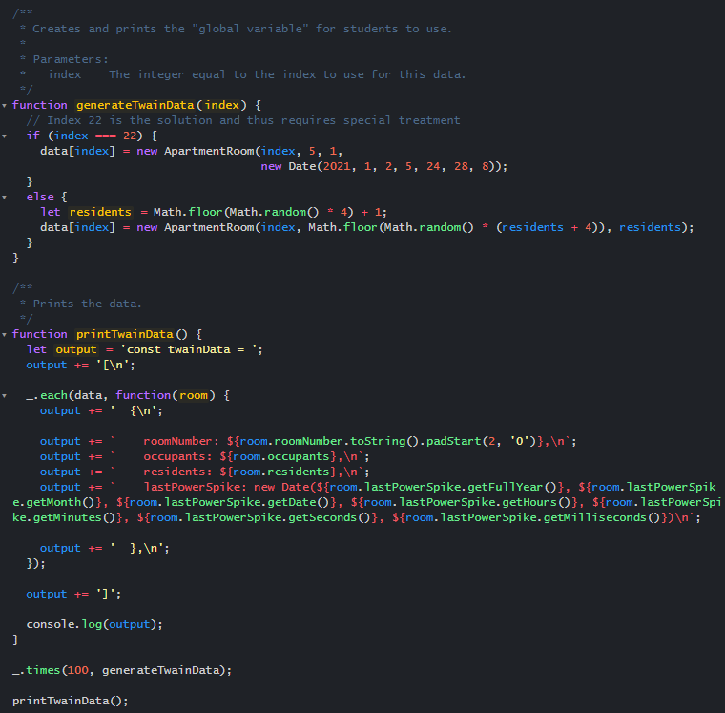725x713 pixels.
Task: Collapse the else block fold arrow
Action: click(x=5, y=197)
